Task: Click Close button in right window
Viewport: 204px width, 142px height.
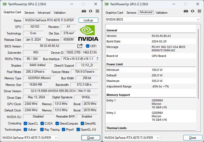Action: [193, 138]
